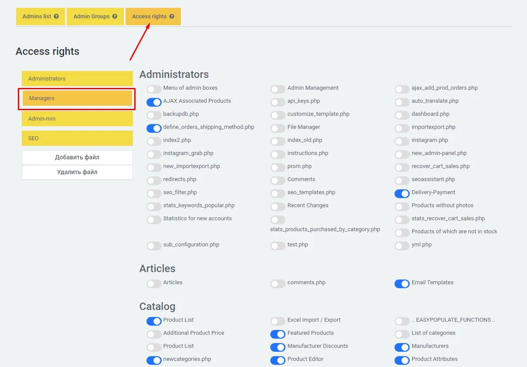Click the help icon on Access rights tab
This screenshot has height=367, width=527.
point(171,16)
